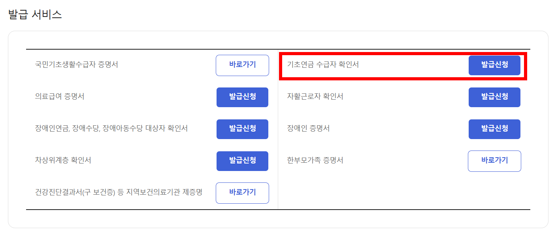Request issuance of 차상위계층 확인서

coord(242,161)
